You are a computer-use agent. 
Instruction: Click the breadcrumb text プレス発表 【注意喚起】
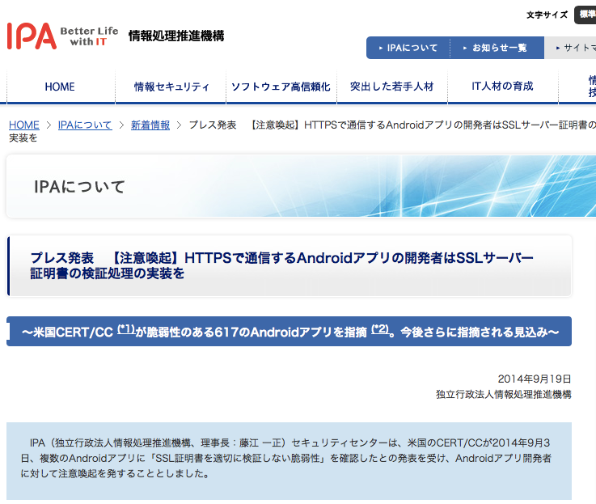click(x=245, y=125)
